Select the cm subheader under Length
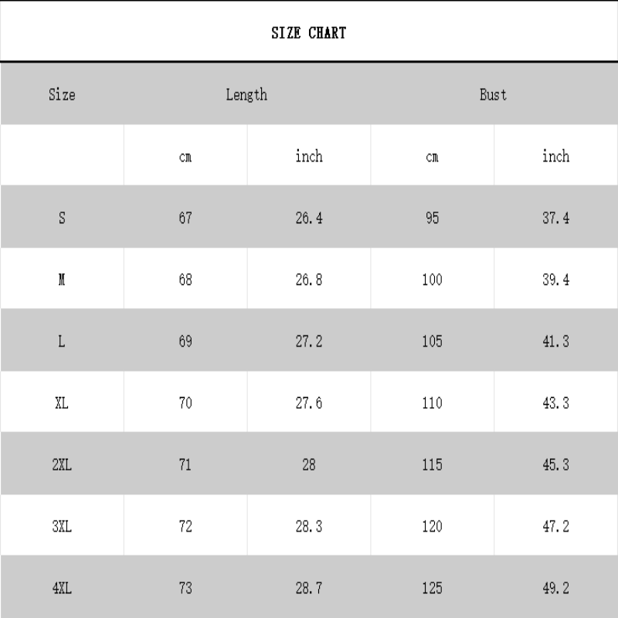The width and height of the screenshot is (618, 618). [185, 157]
